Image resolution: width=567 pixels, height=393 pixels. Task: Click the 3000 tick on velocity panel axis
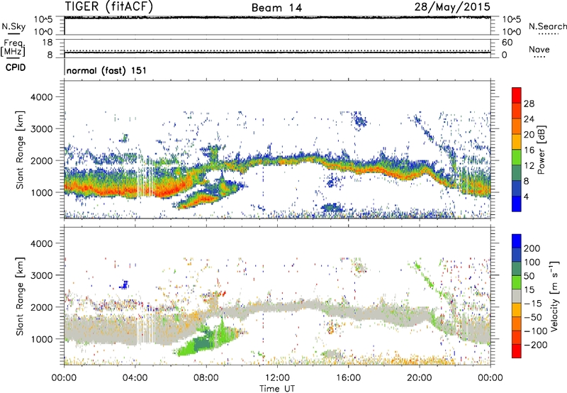(x=41, y=275)
